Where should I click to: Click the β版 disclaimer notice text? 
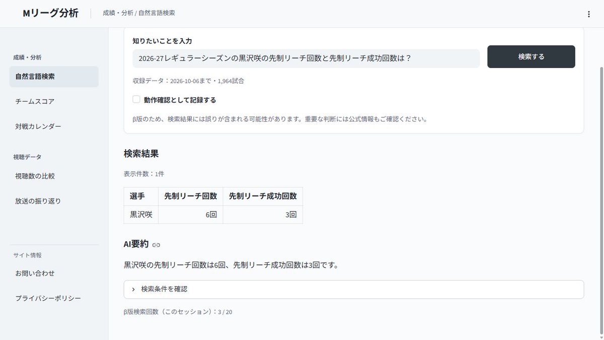tap(280, 119)
